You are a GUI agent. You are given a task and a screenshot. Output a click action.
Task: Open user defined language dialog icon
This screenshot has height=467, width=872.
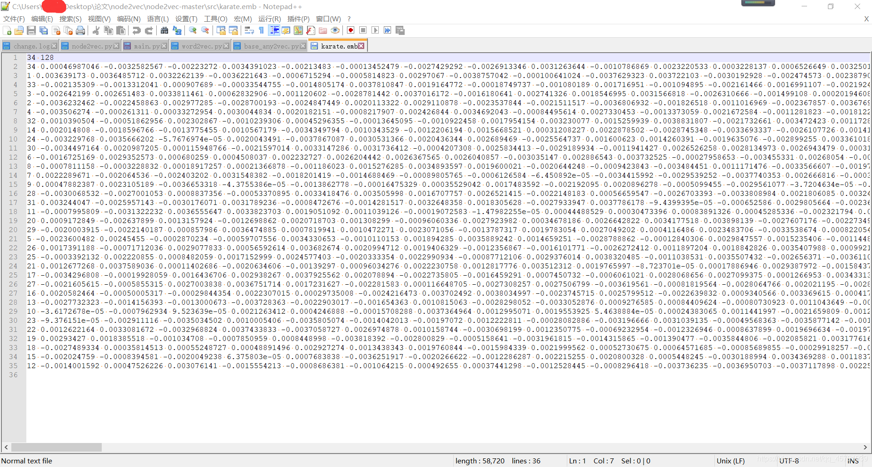click(286, 30)
